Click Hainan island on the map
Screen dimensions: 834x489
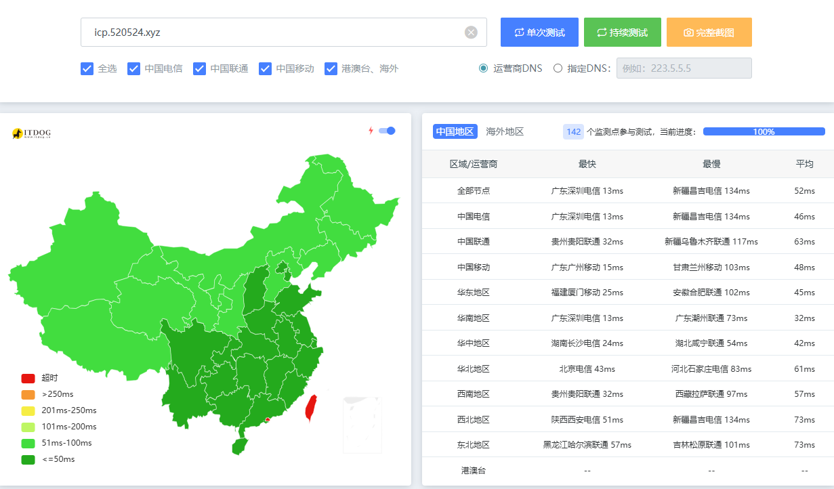(x=238, y=446)
